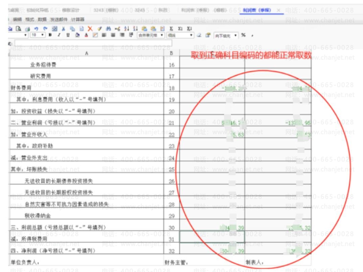Select the highlighted cell in row 31
Viewport: 363px width, 272px height.
click(x=212, y=237)
